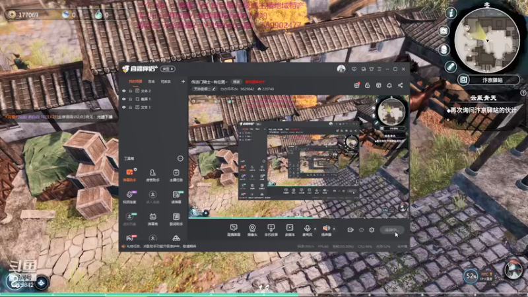Click the grey start-stream button at bottom right

click(x=392, y=230)
